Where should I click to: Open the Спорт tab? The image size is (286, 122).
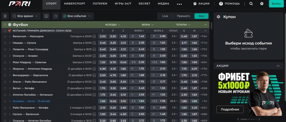[51, 4]
